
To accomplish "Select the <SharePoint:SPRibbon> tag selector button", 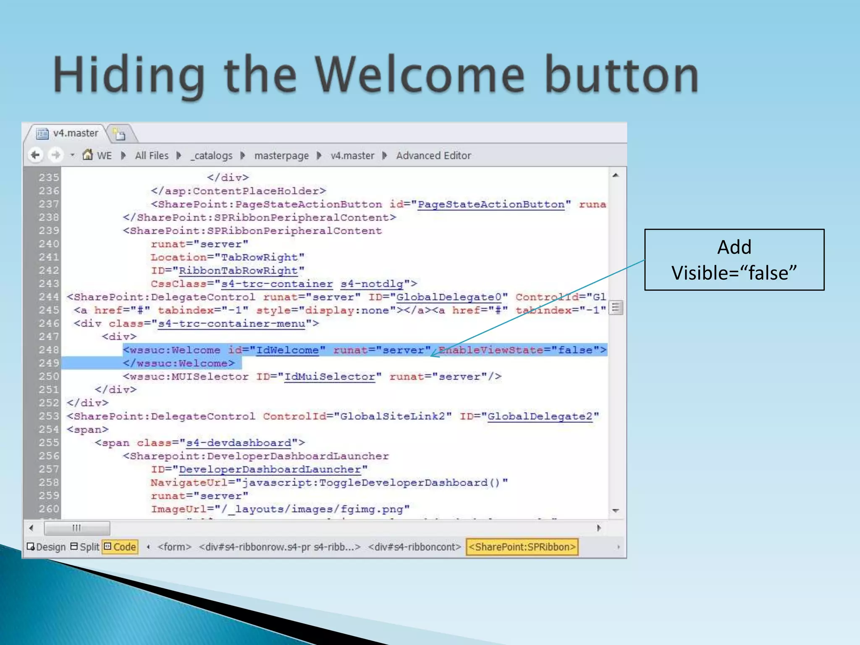I will click(x=522, y=547).
